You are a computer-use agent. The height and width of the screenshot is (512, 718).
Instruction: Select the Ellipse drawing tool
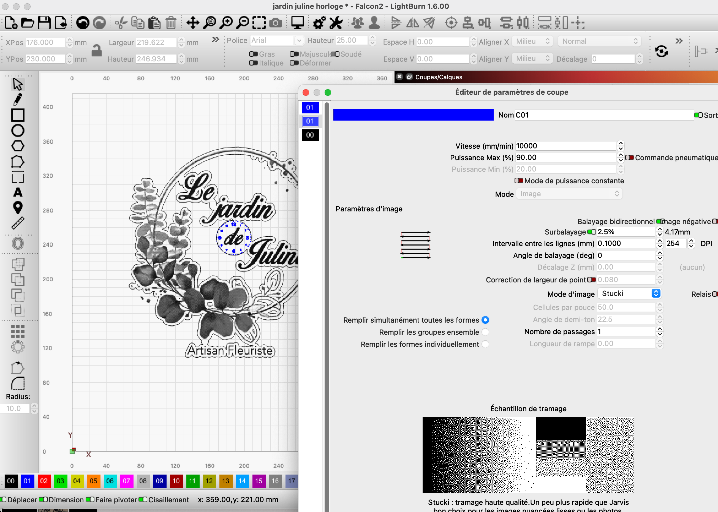tap(18, 130)
